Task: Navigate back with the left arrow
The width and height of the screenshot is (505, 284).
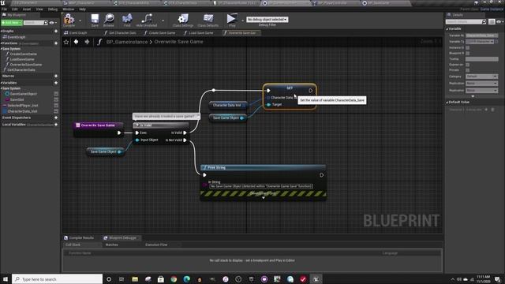Action: pos(76,42)
